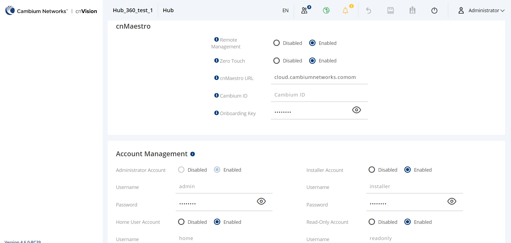This screenshot has width=511, height=243.
Task: Open the notifications bell icon
Action: [x=346, y=11]
